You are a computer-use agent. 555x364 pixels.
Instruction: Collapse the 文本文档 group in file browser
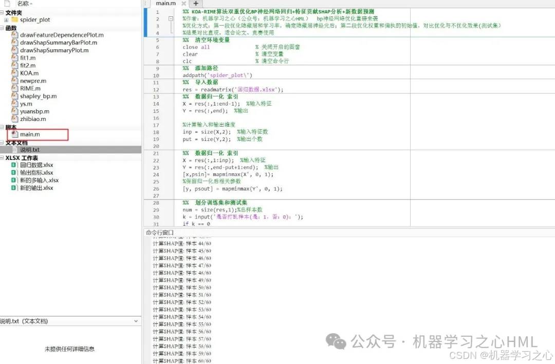click(2, 143)
